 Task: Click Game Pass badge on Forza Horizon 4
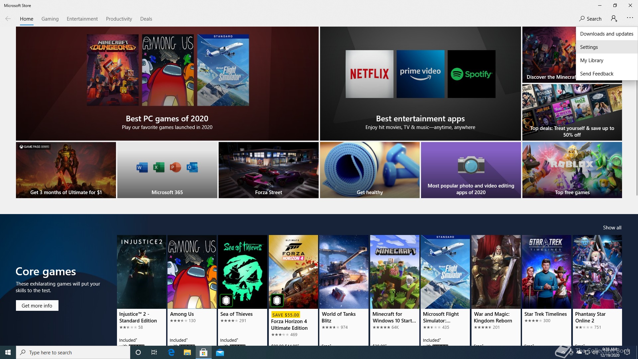pos(277,300)
